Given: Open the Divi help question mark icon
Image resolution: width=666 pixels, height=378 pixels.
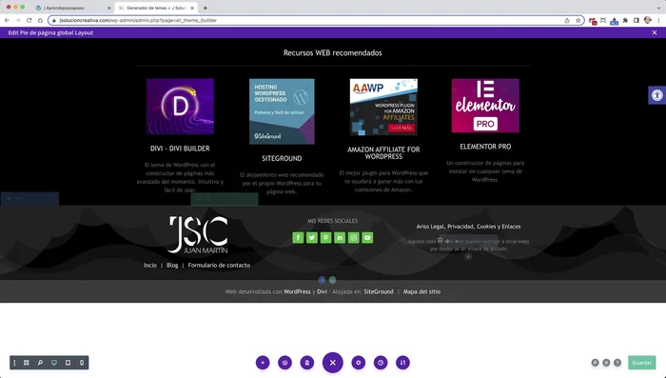Looking at the screenshot, I should [617, 363].
